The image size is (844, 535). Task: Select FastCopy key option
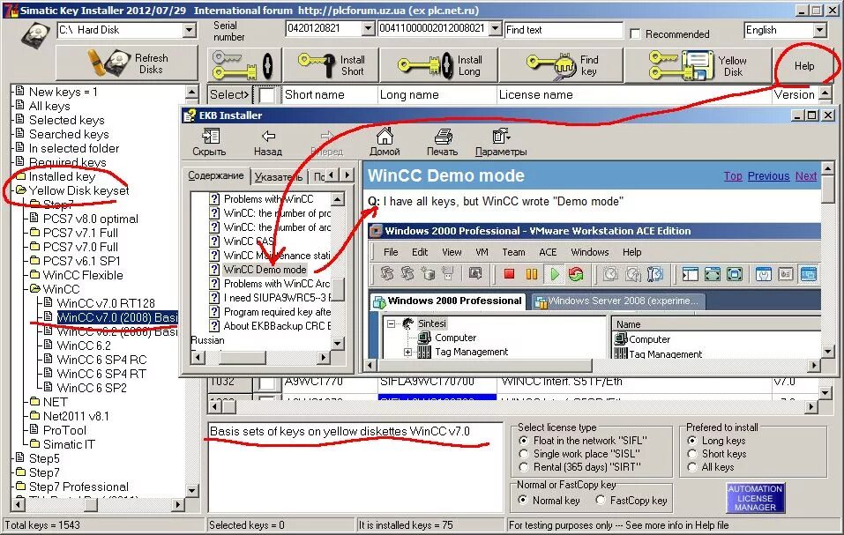pyautogui.click(x=601, y=500)
